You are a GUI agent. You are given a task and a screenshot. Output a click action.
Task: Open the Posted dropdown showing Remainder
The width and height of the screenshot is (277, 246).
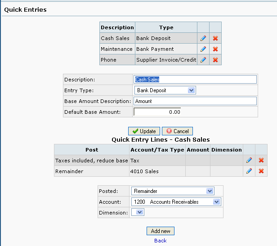pos(173,191)
